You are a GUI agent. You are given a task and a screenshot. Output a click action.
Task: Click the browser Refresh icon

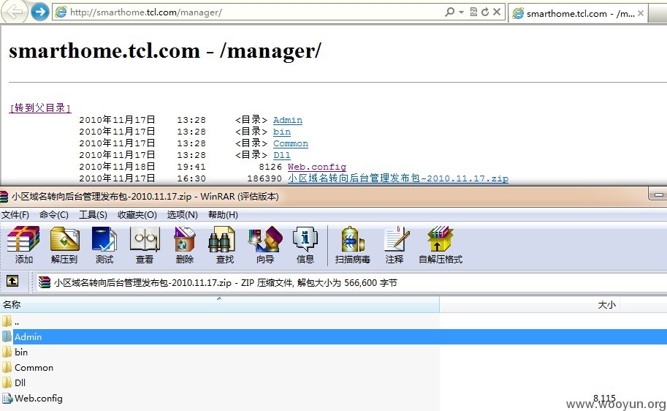click(485, 12)
